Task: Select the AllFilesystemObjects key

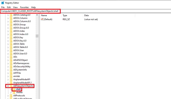Action: [x=23, y=86]
